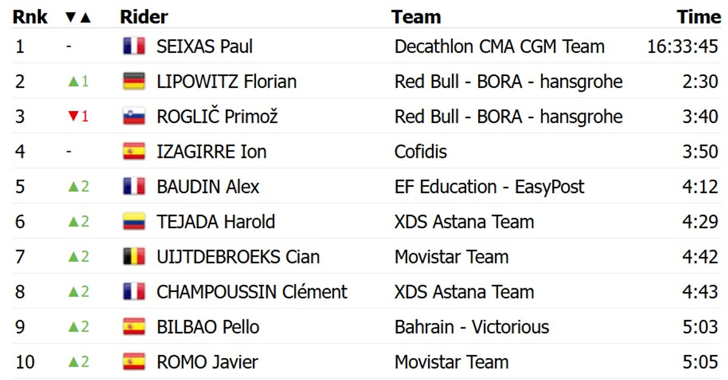
Task: Click the French flag beside SEIXAS Paul
Action: pos(133,47)
